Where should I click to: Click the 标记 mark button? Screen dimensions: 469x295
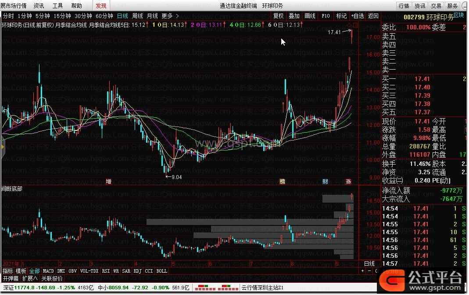tap(341, 16)
